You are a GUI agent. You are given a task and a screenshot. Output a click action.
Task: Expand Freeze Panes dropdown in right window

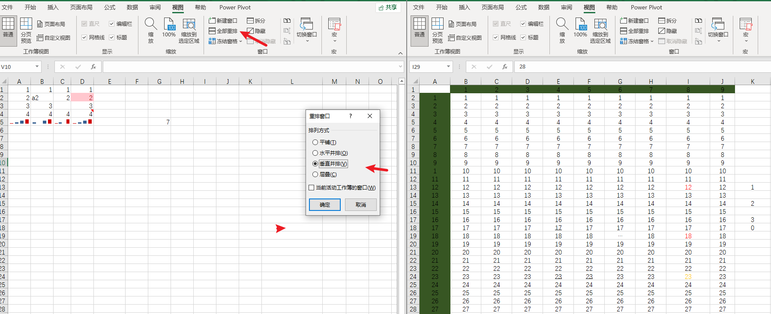coord(652,41)
